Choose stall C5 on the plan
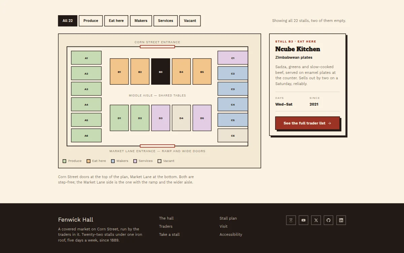This screenshot has height=253, width=404. 233,120
